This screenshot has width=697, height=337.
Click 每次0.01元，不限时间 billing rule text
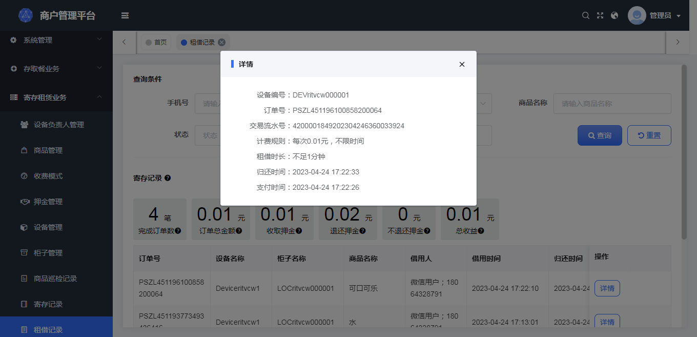point(329,141)
